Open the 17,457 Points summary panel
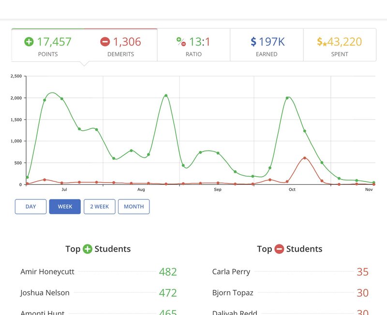Image resolution: width=387 pixels, height=315 pixels. (x=46, y=45)
